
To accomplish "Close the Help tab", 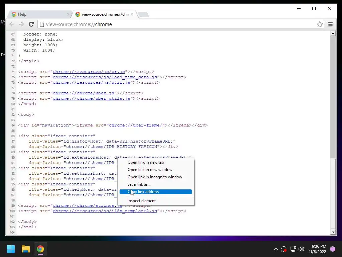I will click(68, 14).
